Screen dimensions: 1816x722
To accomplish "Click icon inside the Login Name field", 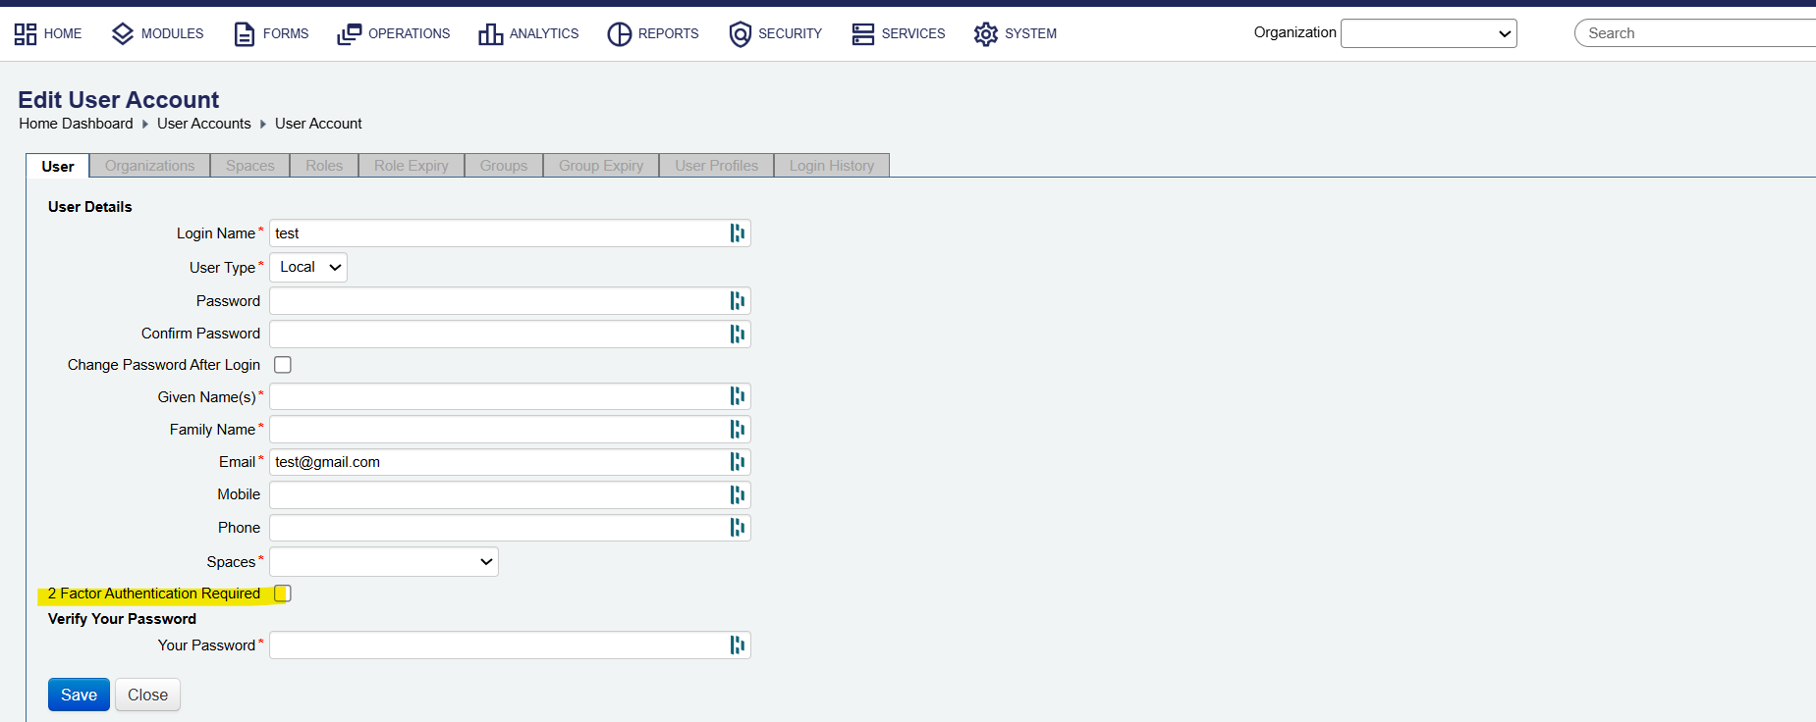I will [x=737, y=233].
